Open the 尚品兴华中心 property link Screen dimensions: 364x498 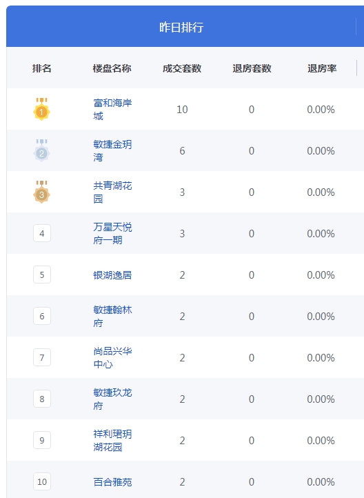pos(112,357)
